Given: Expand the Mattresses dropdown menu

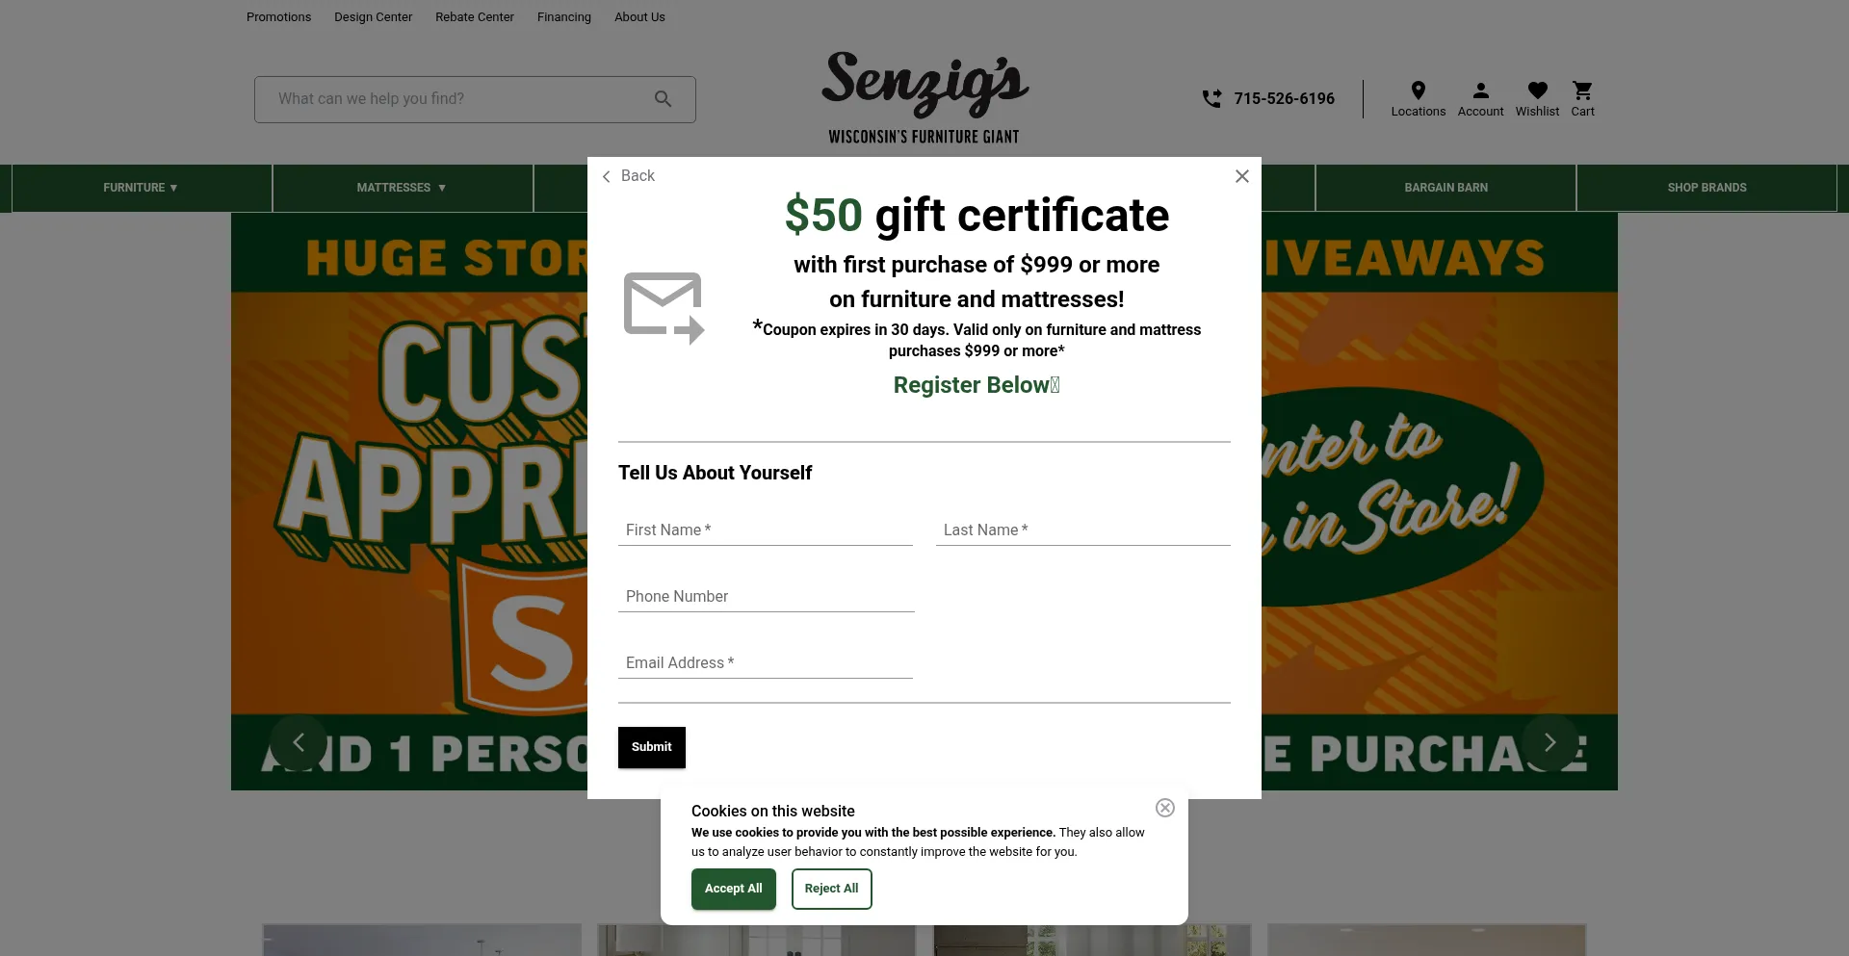Looking at the screenshot, I should click(x=402, y=188).
